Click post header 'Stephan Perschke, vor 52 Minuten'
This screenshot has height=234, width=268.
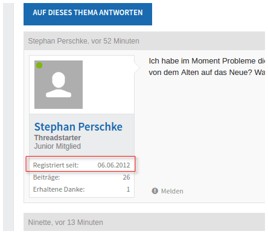tap(84, 41)
